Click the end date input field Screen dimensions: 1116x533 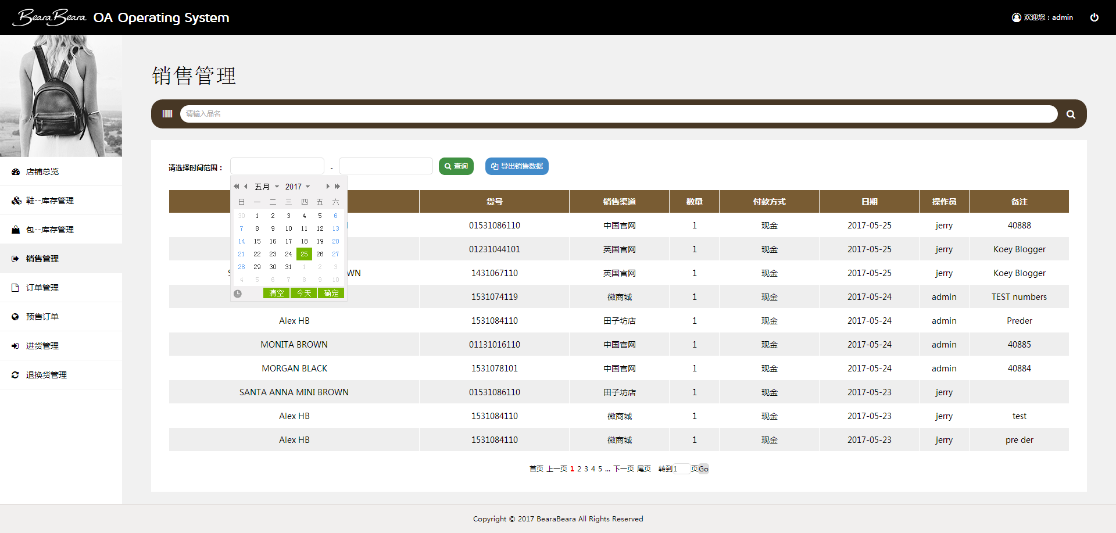click(x=385, y=166)
